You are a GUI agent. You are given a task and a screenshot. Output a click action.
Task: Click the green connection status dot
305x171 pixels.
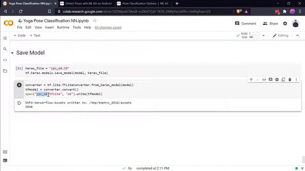click(x=296, y=168)
